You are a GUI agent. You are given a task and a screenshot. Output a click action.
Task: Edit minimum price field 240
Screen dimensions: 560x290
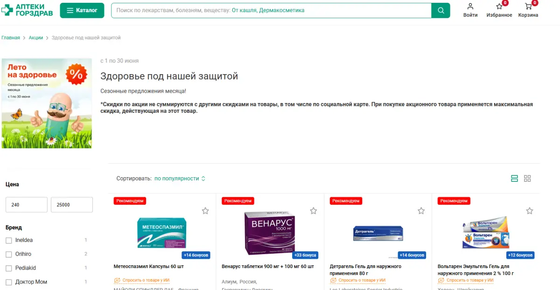click(x=27, y=205)
